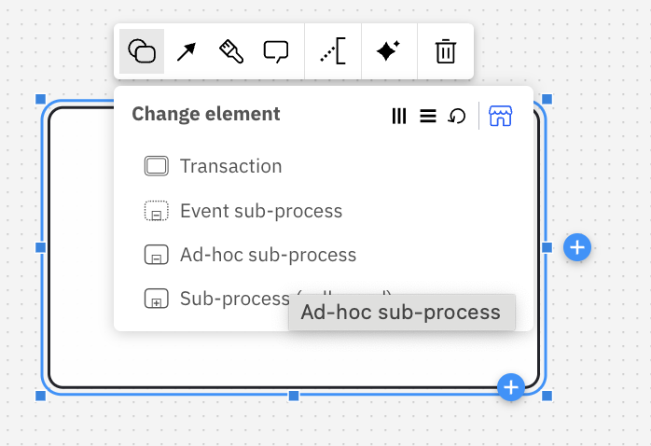Select the connect arrow tool

click(x=187, y=51)
